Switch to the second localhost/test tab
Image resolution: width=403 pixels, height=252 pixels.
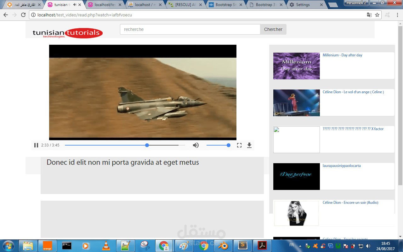[105, 5]
